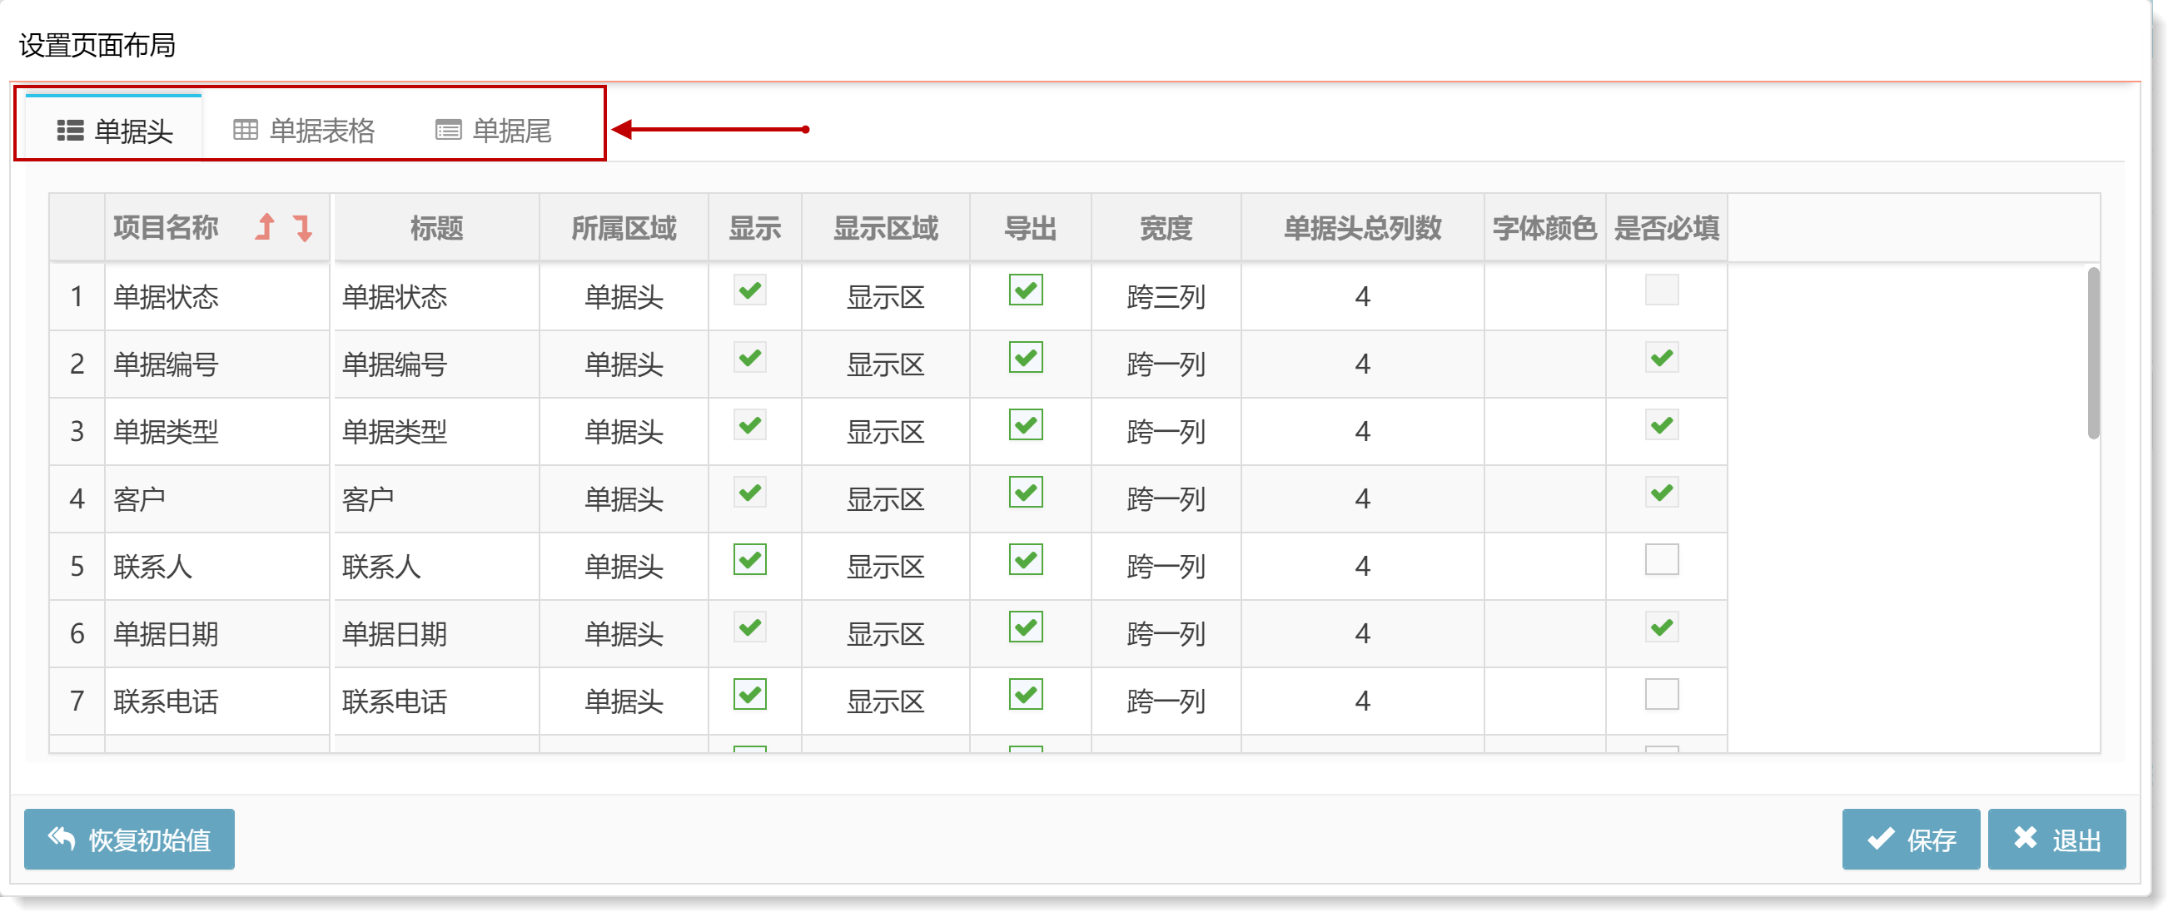2178x922 pixels.
Task: Click 字体颜色 cell of 联系人 row
Action: pos(1544,566)
